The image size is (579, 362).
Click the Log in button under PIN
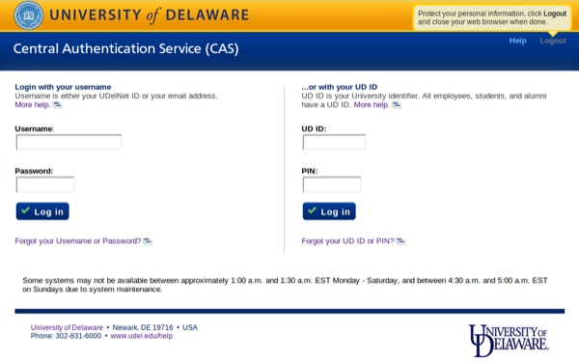pos(329,211)
